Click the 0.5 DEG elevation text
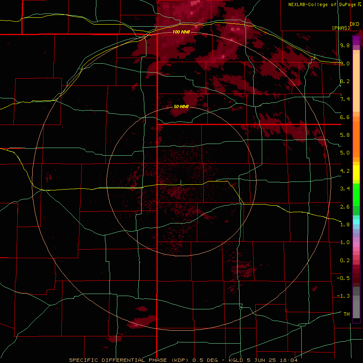 click(x=205, y=360)
